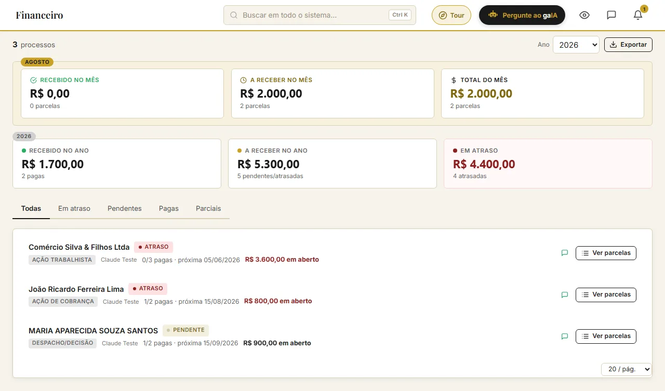Click the eye visibility icon in header
Screen dimensions: 665x391
point(584,15)
